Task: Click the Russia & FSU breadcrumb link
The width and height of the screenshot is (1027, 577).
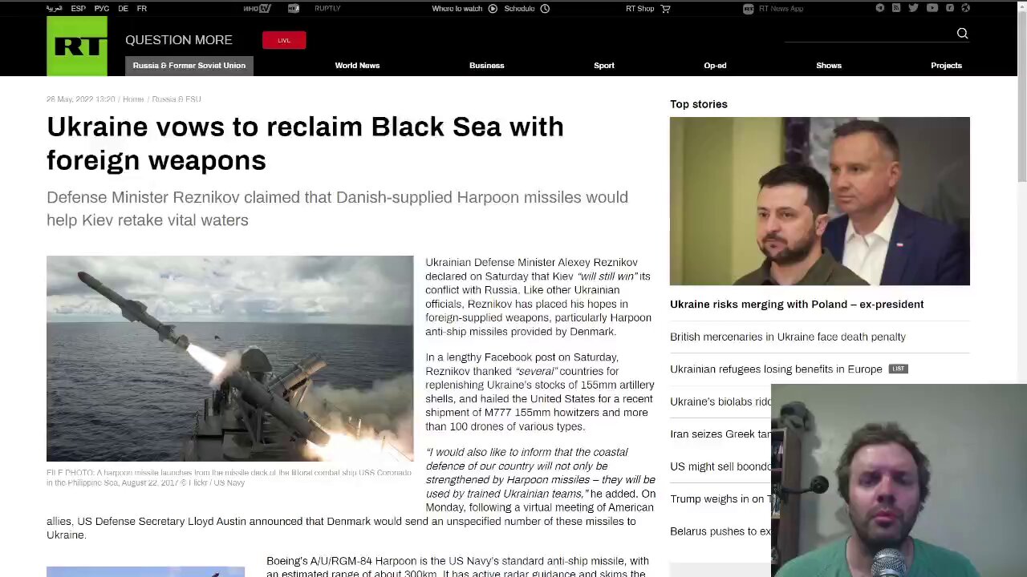Action: [x=177, y=99]
